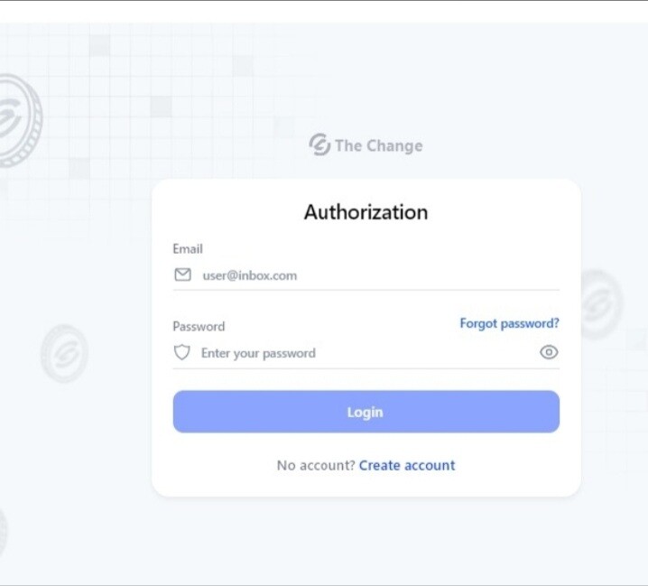
Task: Click the faded coin right of the card
Action: [601, 304]
